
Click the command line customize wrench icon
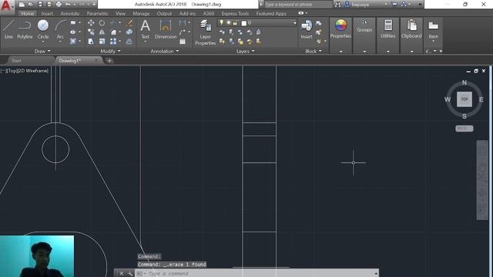[130, 274]
